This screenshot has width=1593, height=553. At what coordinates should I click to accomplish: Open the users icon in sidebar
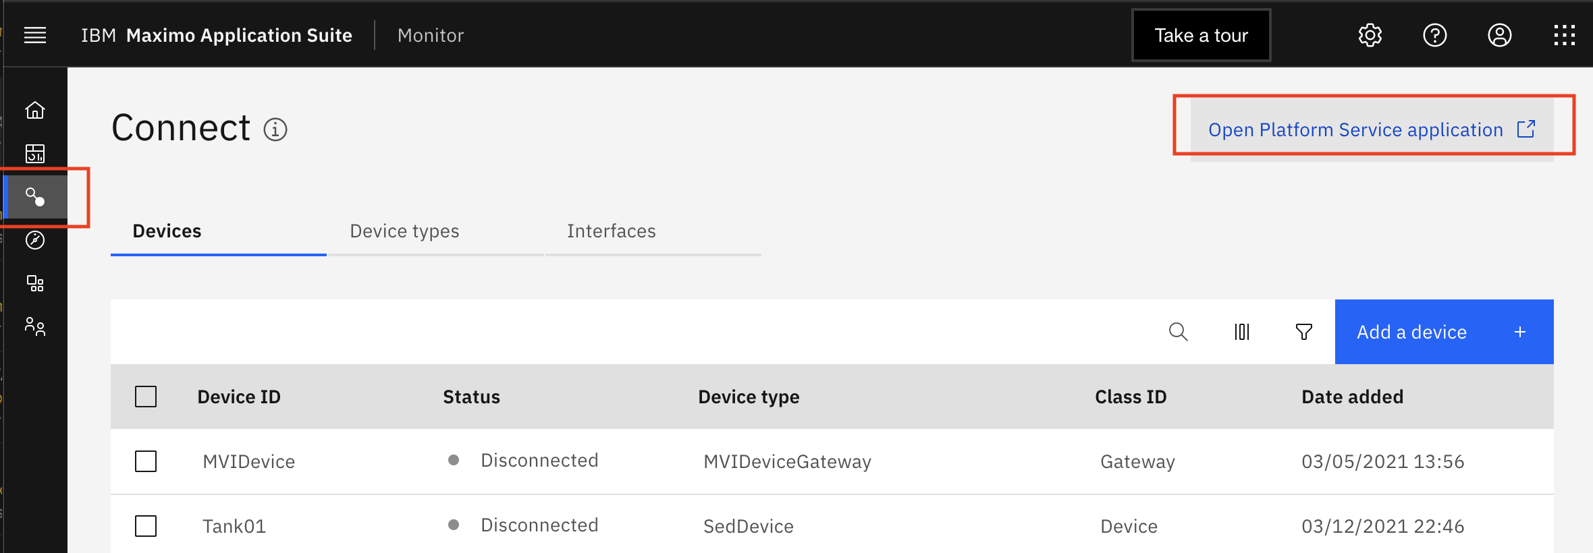pyautogui.click(x=35, y=326)
